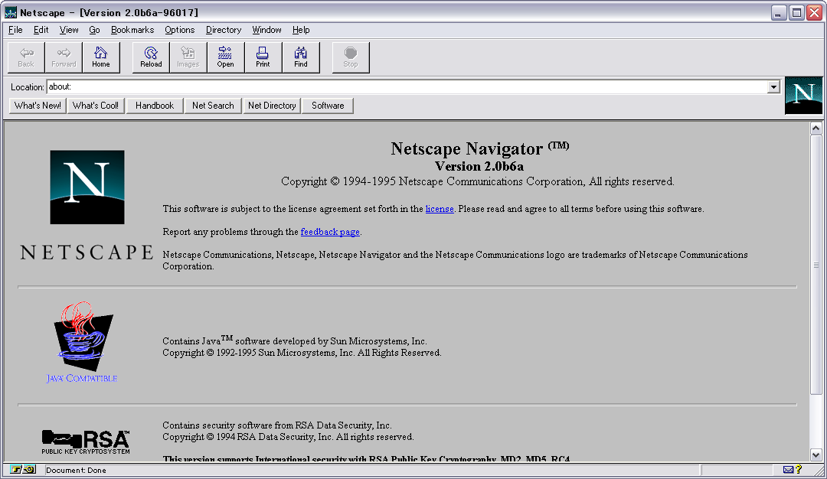Click inside the Location address field
Image resolution: width=827 pixels, height=479 pixels.
(406, 87)
